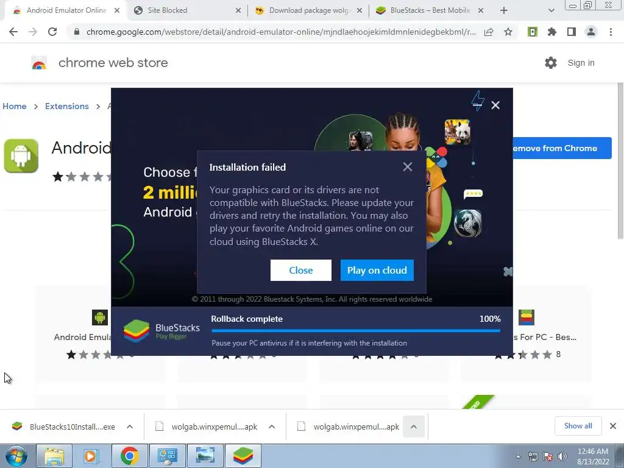Click Show all downloads button
The width and height of the screenshot is (624, 468).
pos(578,426)
